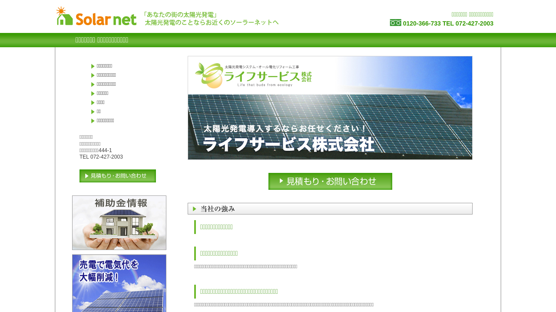Click the green arrow of the first sidebar menu item
The width and height of the screenshot is (556, 312).
point(93,66)
